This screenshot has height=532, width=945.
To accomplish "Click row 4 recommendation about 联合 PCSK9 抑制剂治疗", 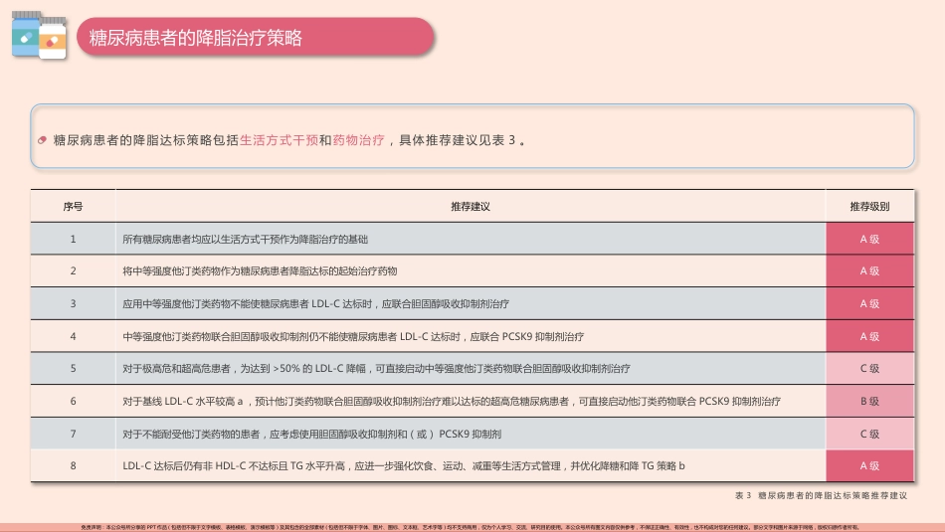I will coord(353,336).
